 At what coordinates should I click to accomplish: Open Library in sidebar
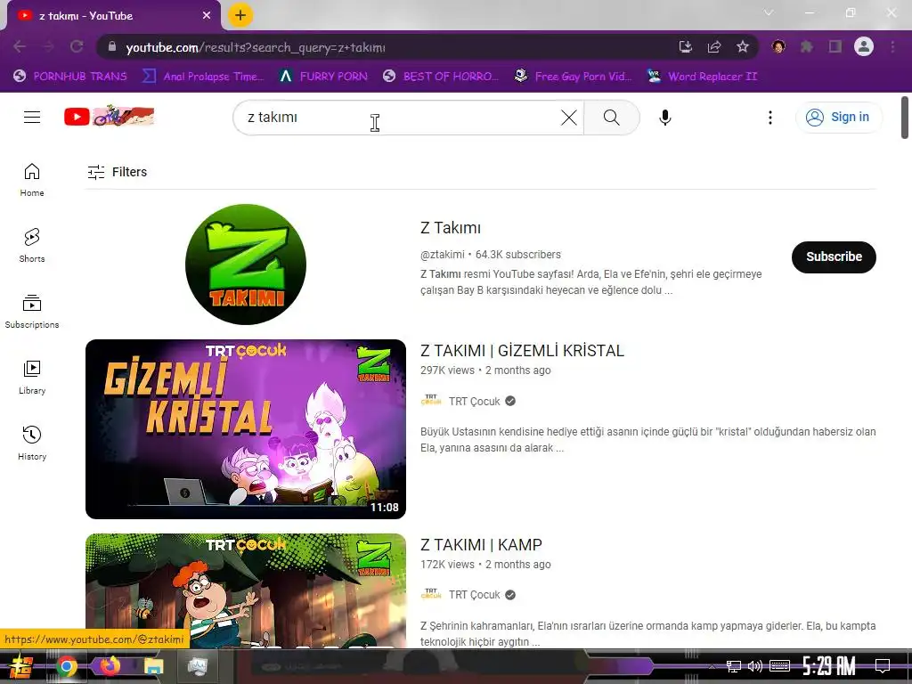[x=32, y=377]
